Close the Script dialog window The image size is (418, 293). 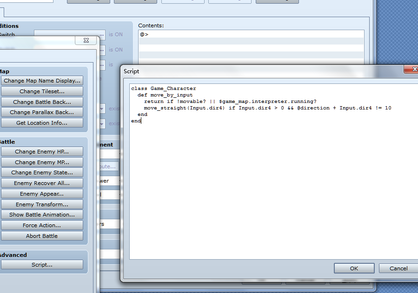pyautogui.click(x=411, y=69)
